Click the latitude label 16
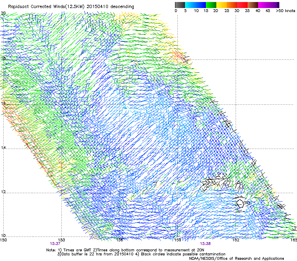The image size is (297, 261). 3,103
